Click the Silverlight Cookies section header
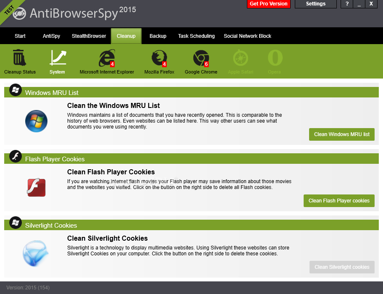 tap(191, 225)
